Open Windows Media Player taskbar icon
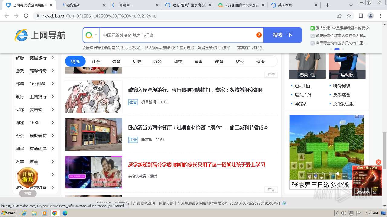 point(44,213)
